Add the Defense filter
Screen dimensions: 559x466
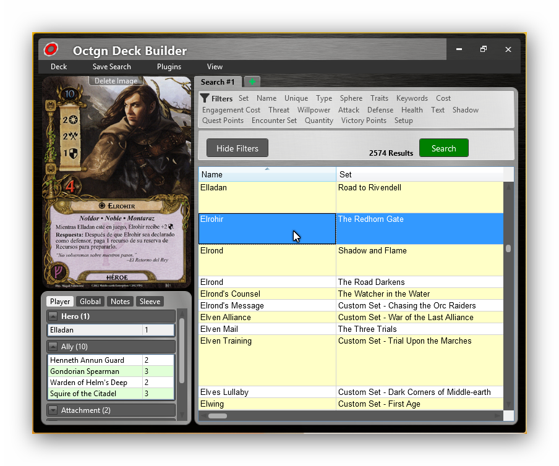click(380, 110)
